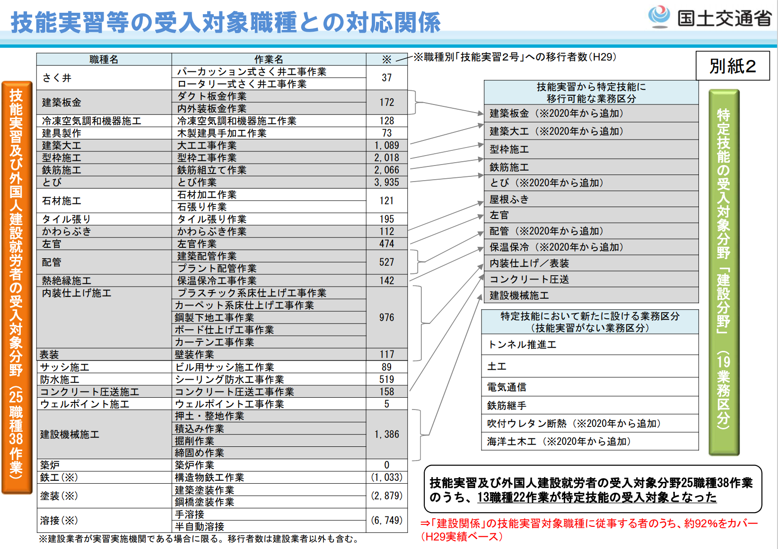The height and width of the screenshot is (549, 778).
Task: Click 内装仕上げ/表装 in right list
Action: (591, 263)
